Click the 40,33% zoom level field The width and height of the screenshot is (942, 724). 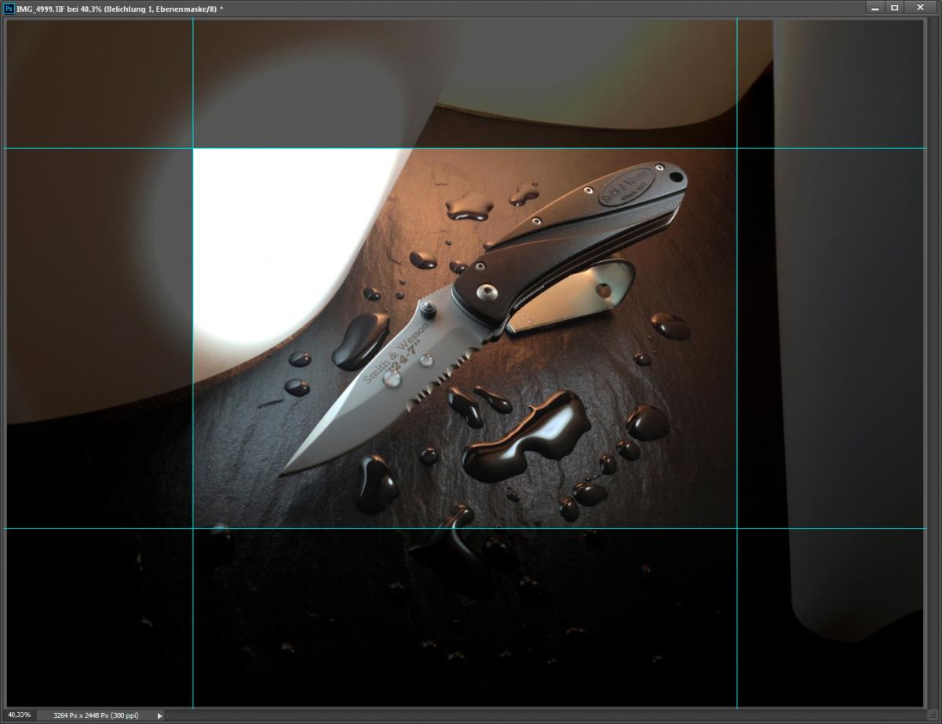click(x=19, y=715)
